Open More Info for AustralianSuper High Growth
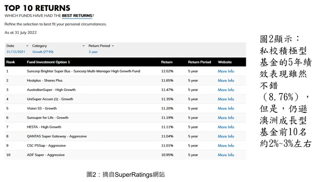Screen dimensions: 318x182 [x=226, y=90]
